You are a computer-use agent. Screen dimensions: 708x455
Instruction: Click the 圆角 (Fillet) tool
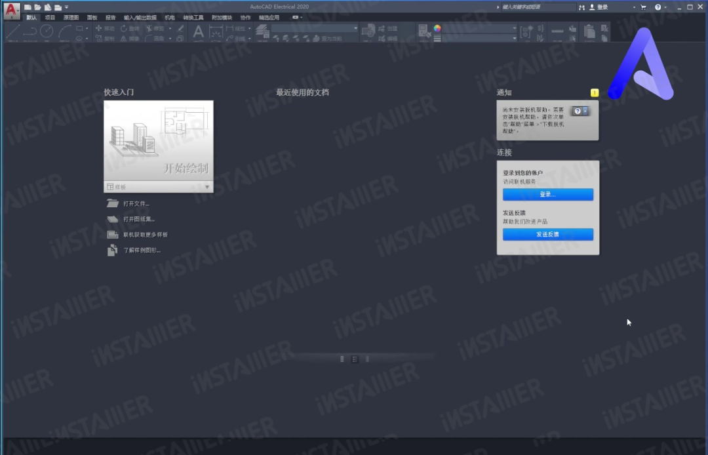point(155,39)
